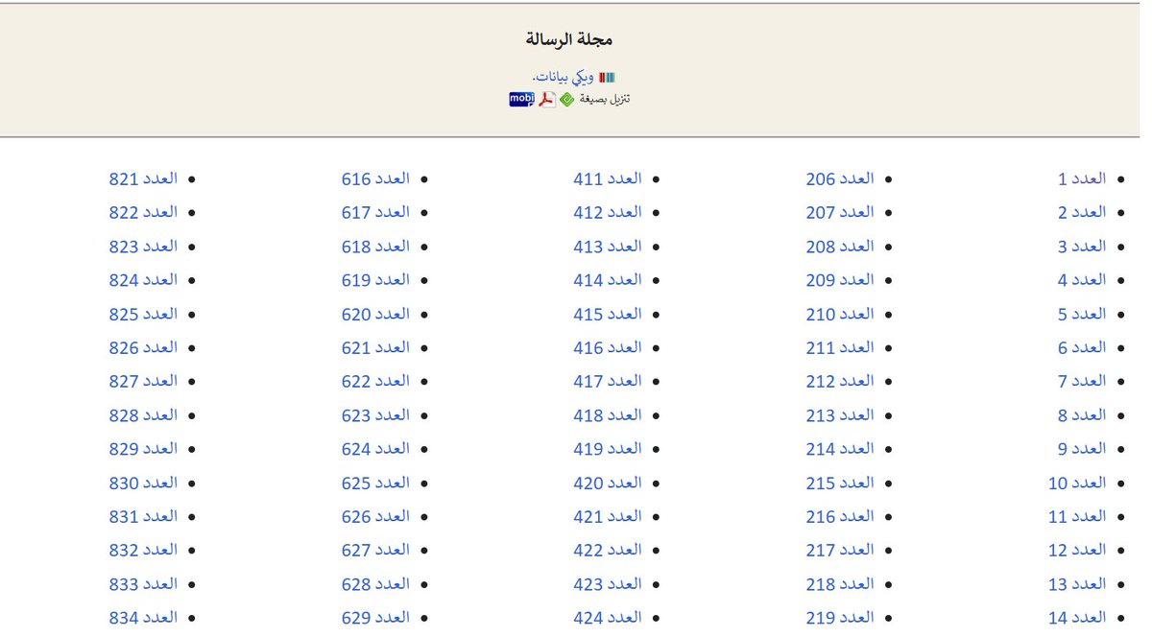Download the book in MOBI format
This screenshot has width=1152, height=637.
(521, 99)
